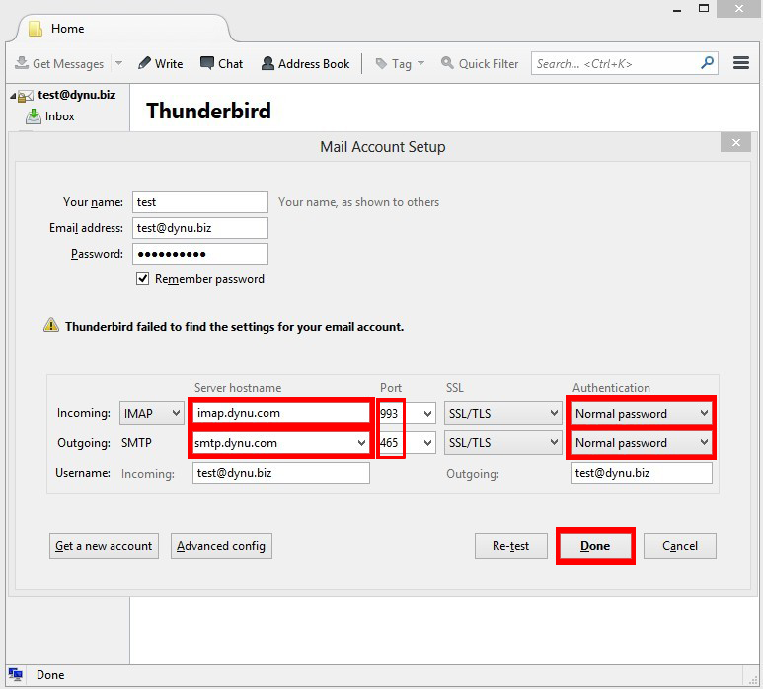Click the Address Book person icon
The width and height of the screenshot is (763, 689).
pyautogui.click(x=267, y=63)
